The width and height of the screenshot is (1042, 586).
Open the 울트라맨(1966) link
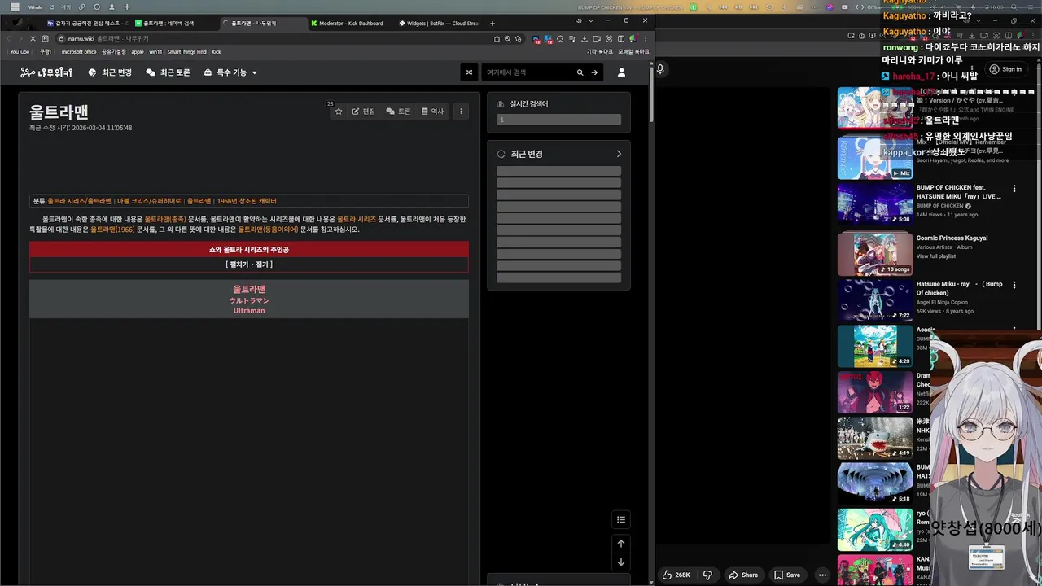(x=112, y=230)
